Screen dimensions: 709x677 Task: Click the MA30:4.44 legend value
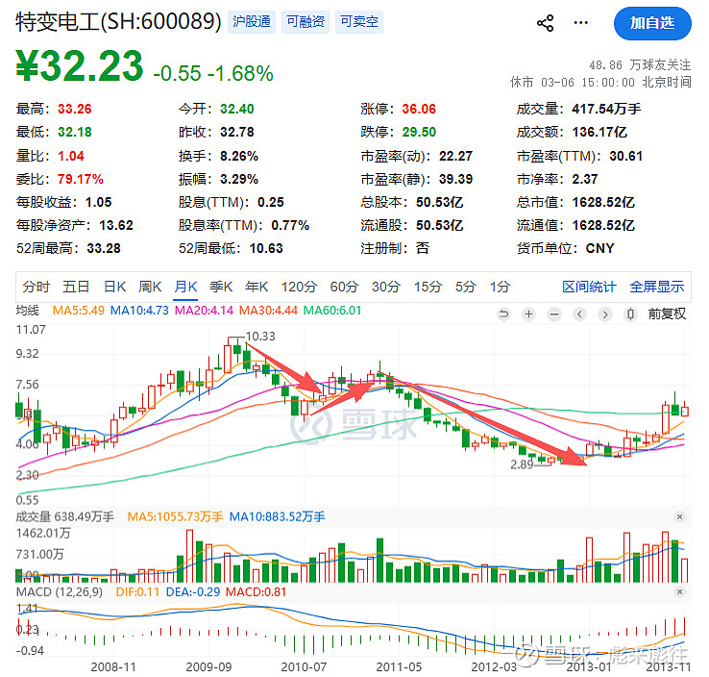[268, 311]
